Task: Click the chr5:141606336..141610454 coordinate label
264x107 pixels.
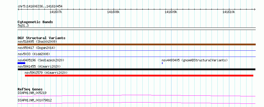Action: point(40,7)
